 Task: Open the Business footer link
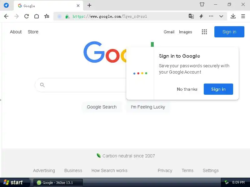tap(73, 170)
